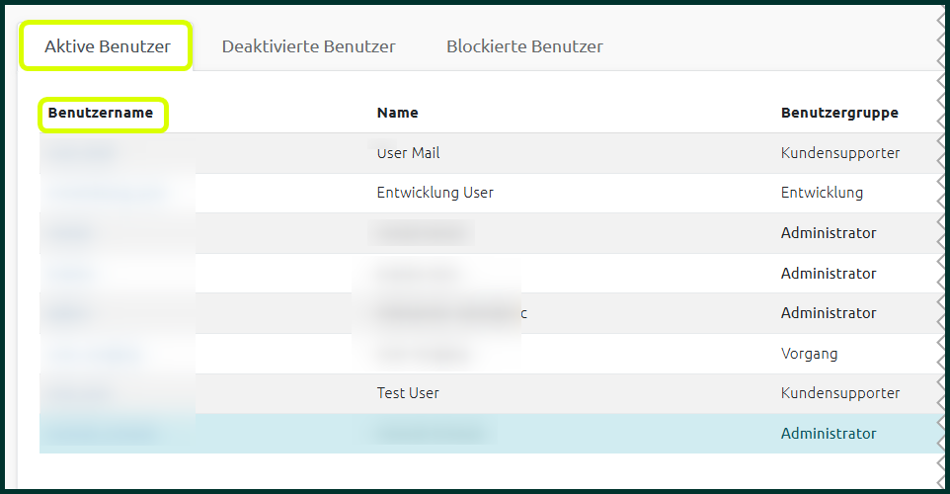Click the Entwicklung User name cell
Screen dimensions: 950x494
tap(435, 193)
